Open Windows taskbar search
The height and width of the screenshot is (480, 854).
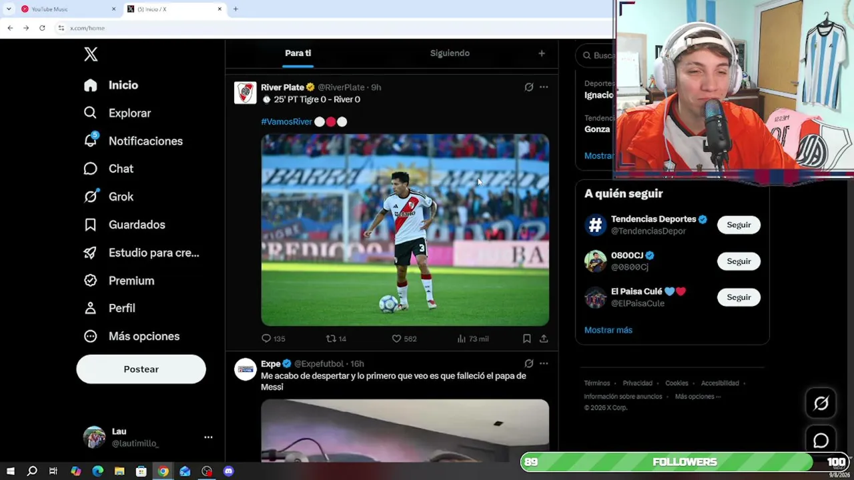32,471
